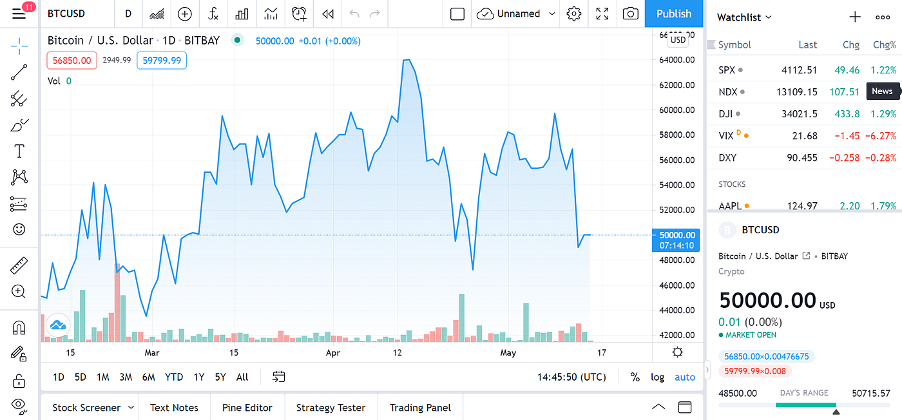This screenshot has height=420, width=902.
Task: Set the 5Y time range
Action: coord(220,377)
